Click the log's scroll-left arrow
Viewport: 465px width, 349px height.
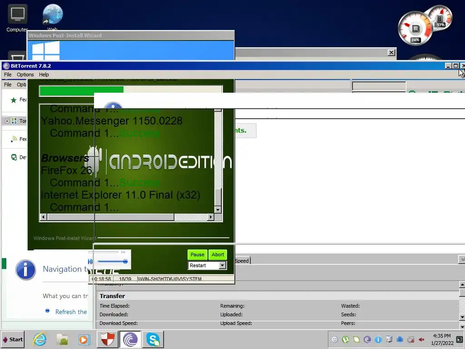coord(43,217)
